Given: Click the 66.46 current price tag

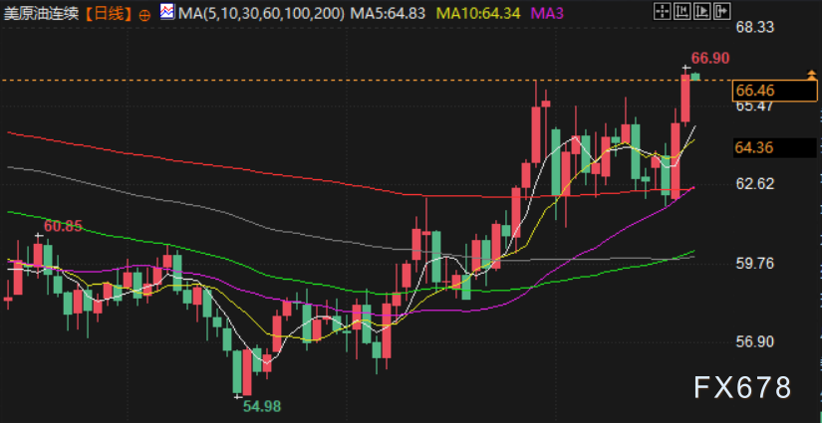Looking at the screenshot, I should coord(755,91).
